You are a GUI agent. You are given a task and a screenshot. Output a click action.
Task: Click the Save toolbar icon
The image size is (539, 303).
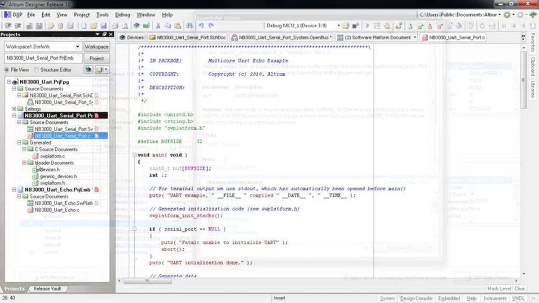pos(104,25)
